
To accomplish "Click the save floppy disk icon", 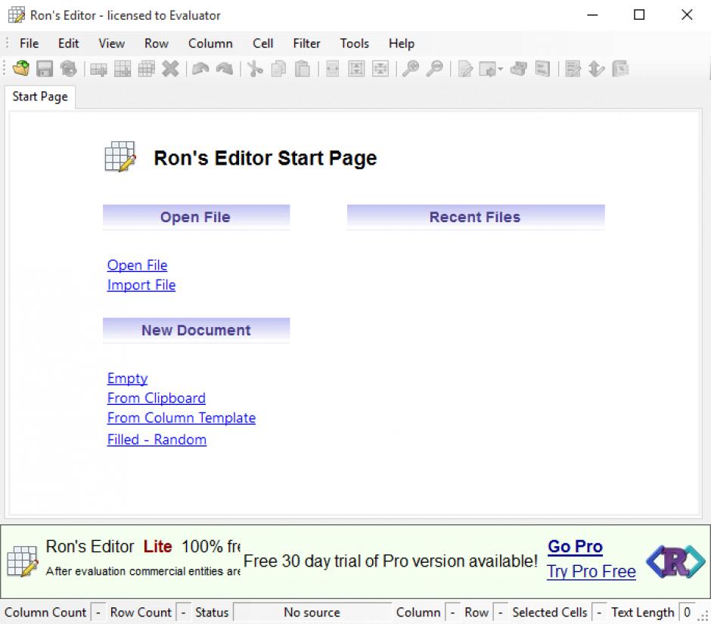I will 45,69.
